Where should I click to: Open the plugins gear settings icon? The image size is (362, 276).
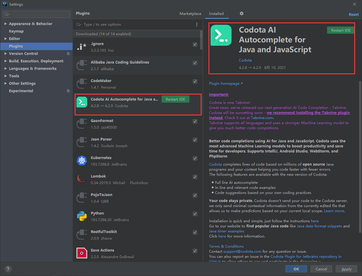point(242,13)
